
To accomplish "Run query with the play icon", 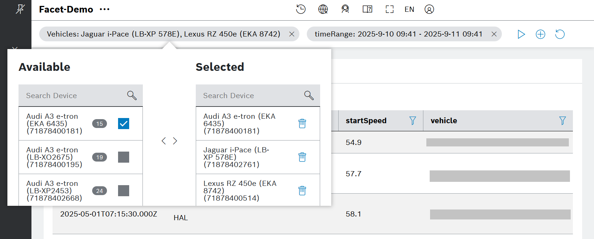I will [521, 34].
